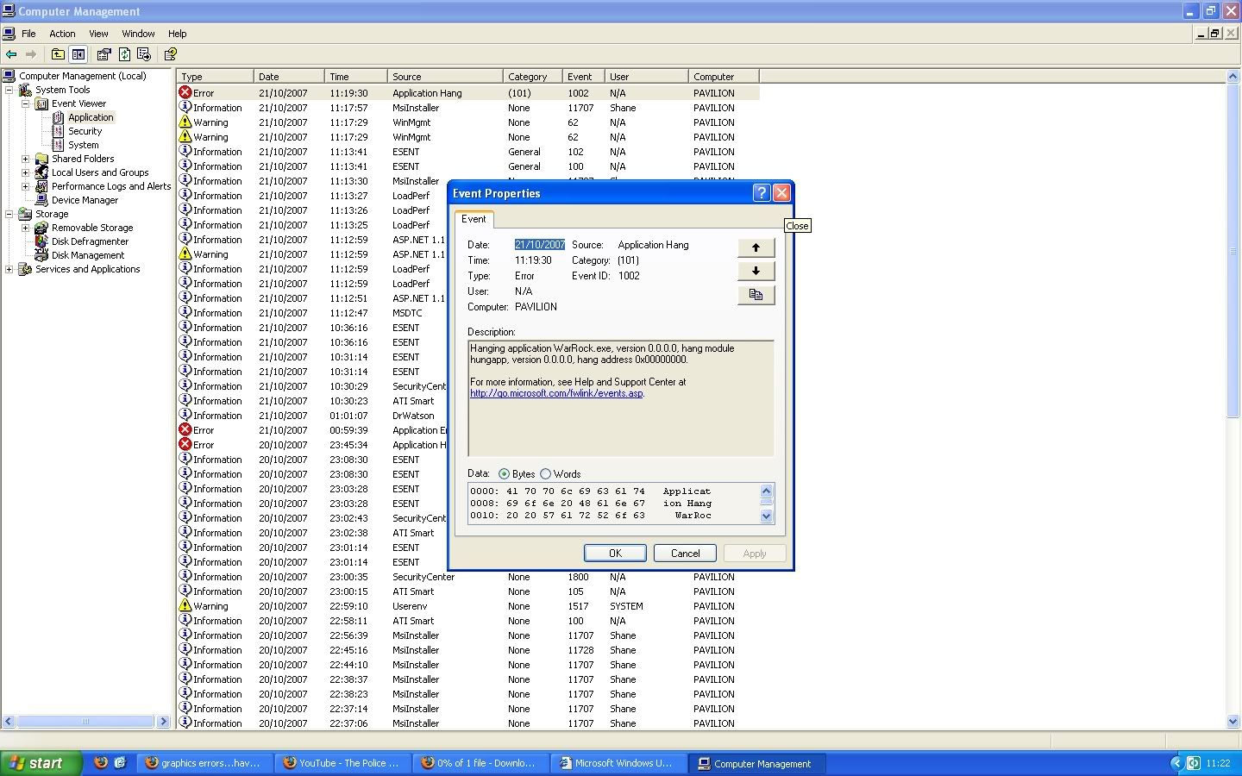Collapse the Storage tree node
This screenshot has width=1242, height=776.
click(x=9, y=214)
